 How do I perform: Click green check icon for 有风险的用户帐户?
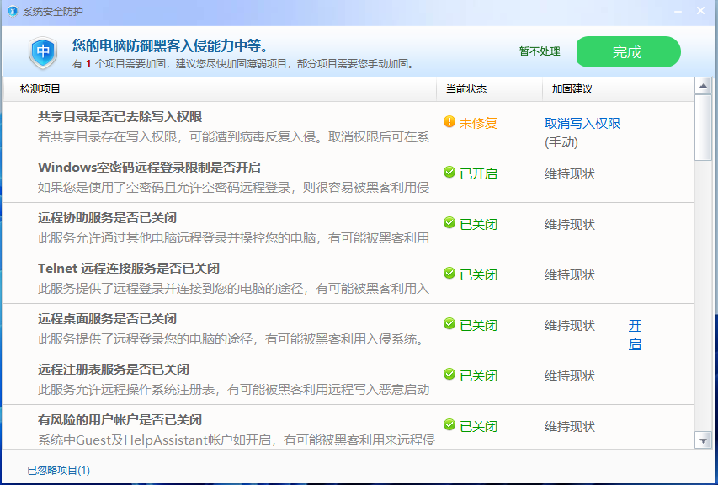coord(449,424)
